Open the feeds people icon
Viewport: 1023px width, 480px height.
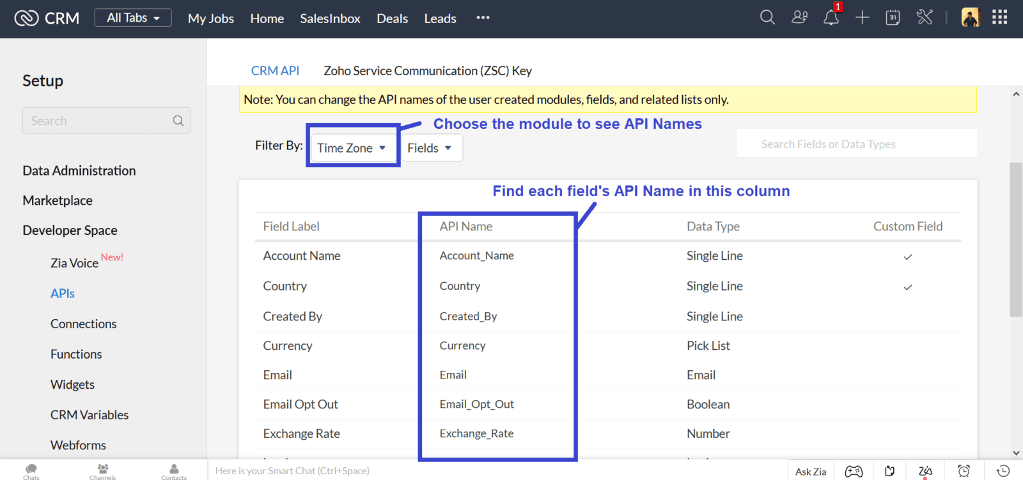[799, 18]
